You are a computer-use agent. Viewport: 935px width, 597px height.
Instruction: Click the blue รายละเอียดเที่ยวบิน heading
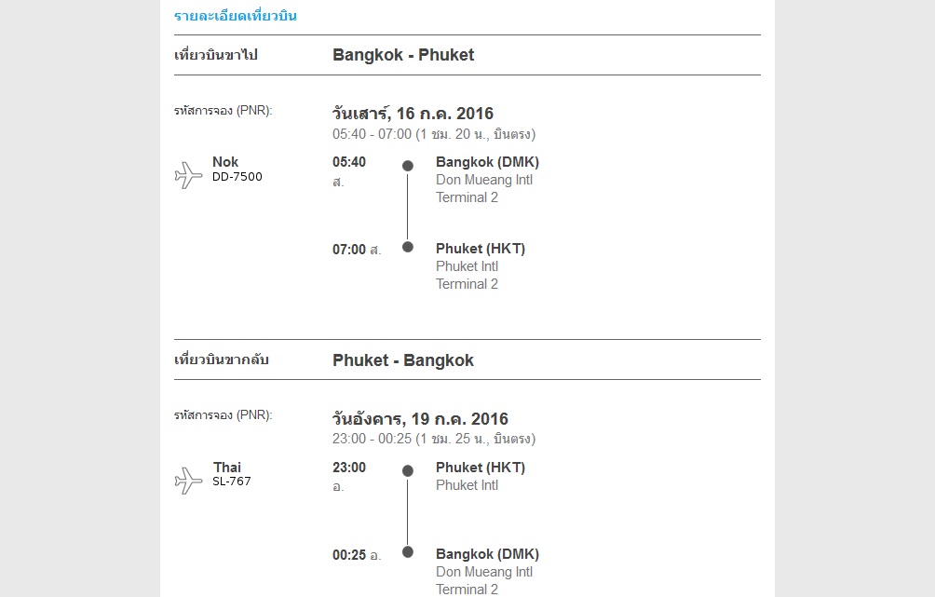236,16
